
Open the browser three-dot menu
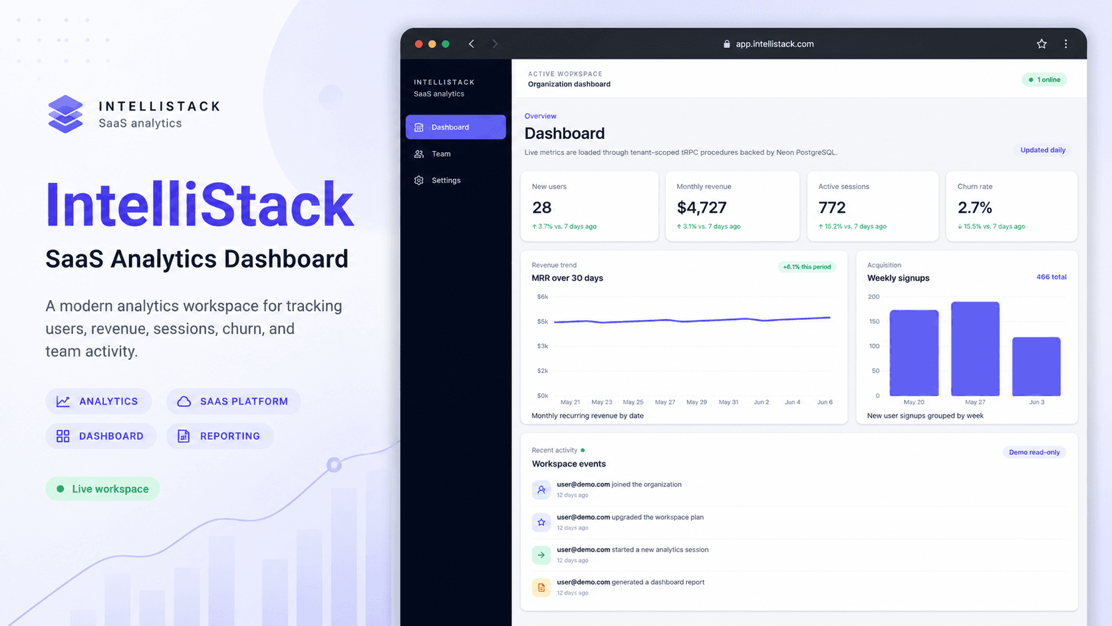tap(1066, 44)
